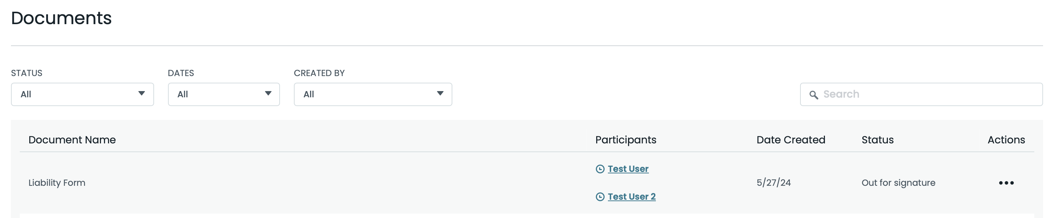
Task: Open the Test User participant link
Action: point(628,169)
